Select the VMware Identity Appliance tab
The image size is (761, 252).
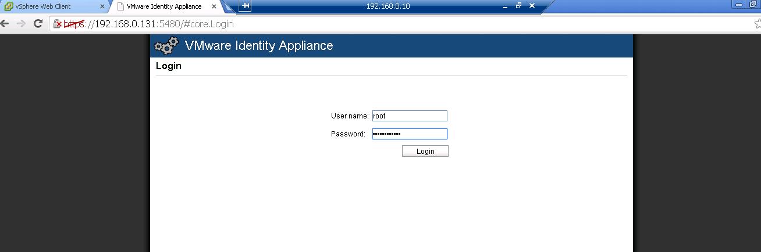click(166, 6)
